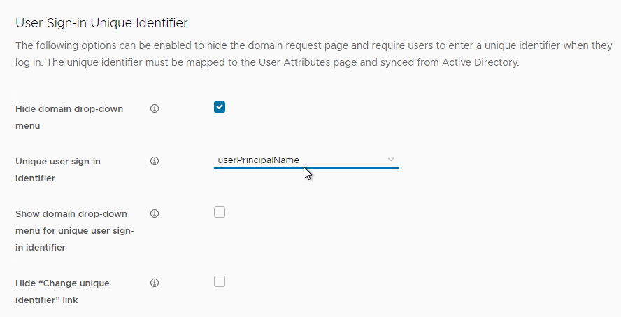Tick the Hide Change unique identifier link checkbox
This screenshot has height=317, width=621.
(x=220, y=281)
